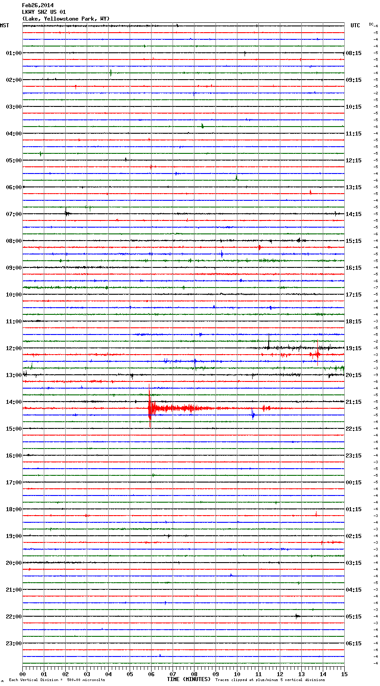Click the 02:15 UTC time label
The image size is (380, 686).
click(354, 536)
